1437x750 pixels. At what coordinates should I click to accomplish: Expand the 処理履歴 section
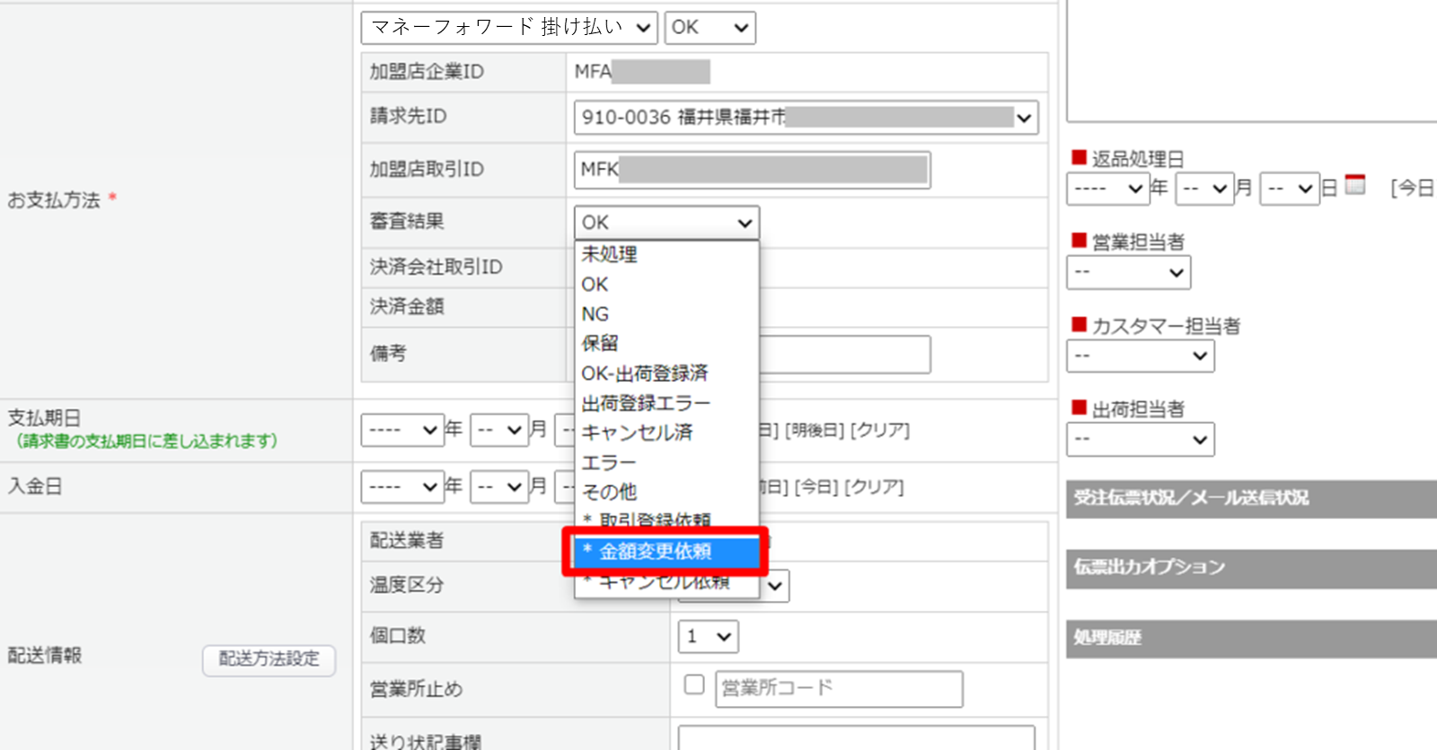tap(1251, 639)
